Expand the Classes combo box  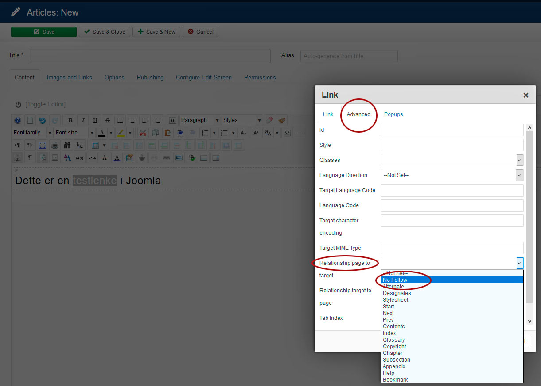(519, 160)
